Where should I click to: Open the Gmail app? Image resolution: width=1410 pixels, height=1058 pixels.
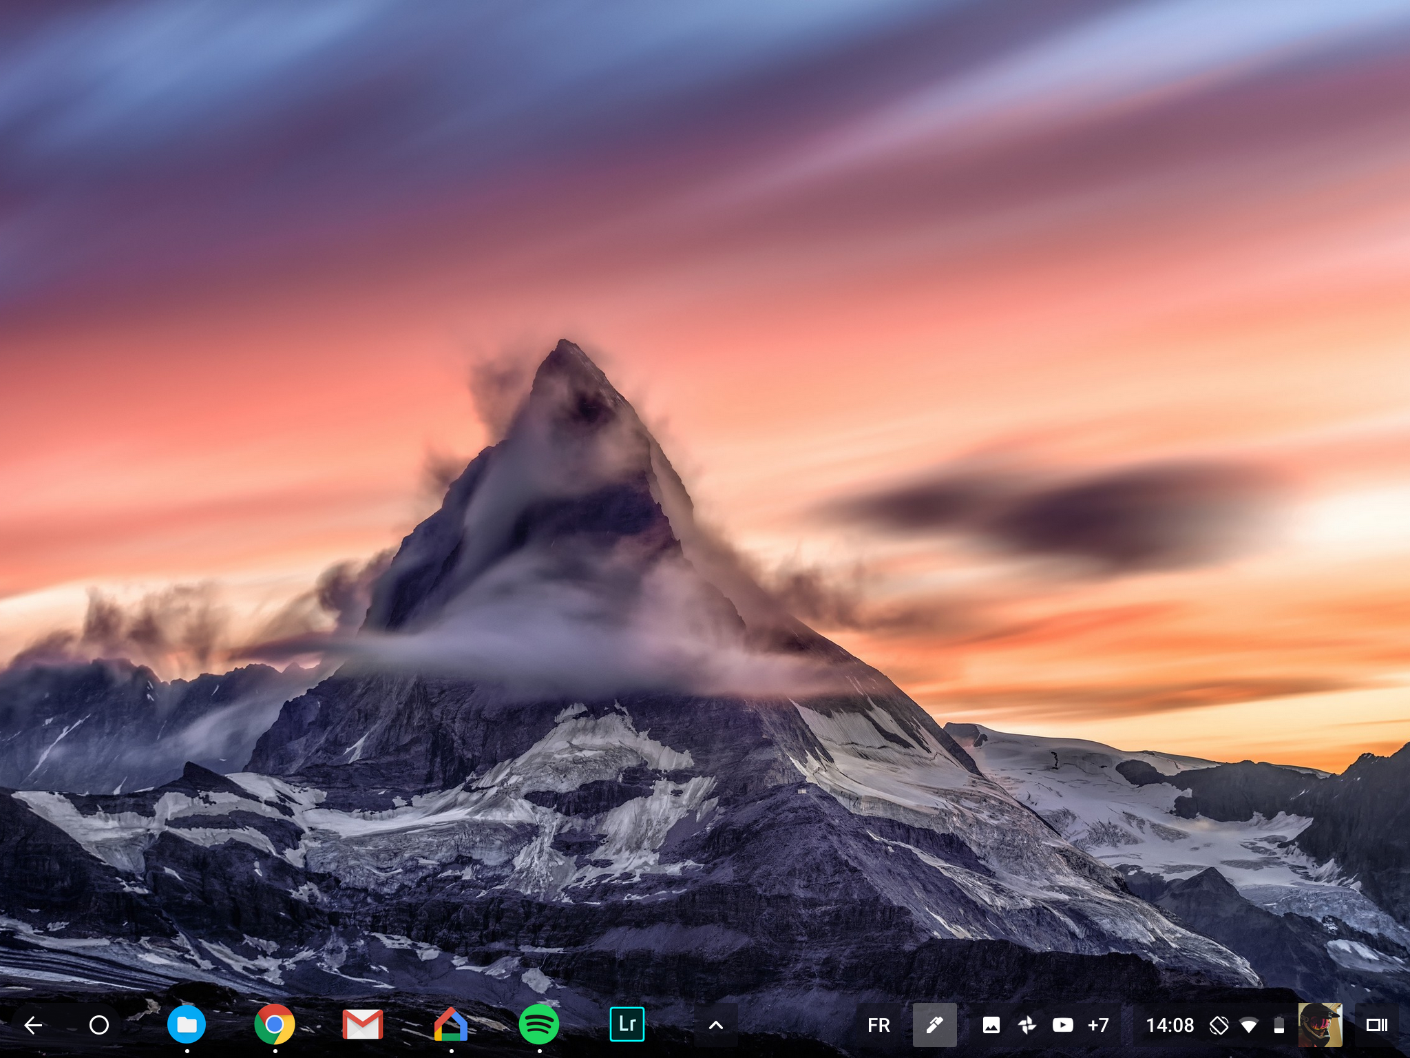pos(363,1025)
